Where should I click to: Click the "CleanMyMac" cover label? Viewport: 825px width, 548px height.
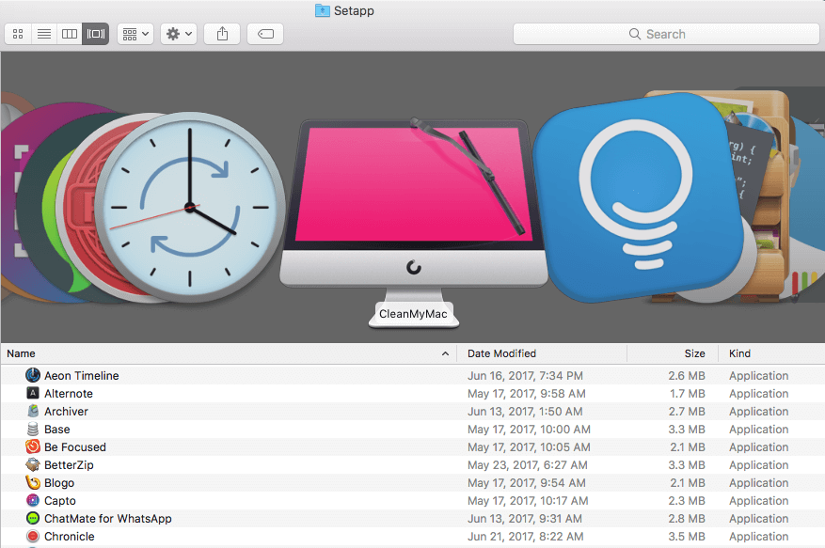(x=413, y=314)
